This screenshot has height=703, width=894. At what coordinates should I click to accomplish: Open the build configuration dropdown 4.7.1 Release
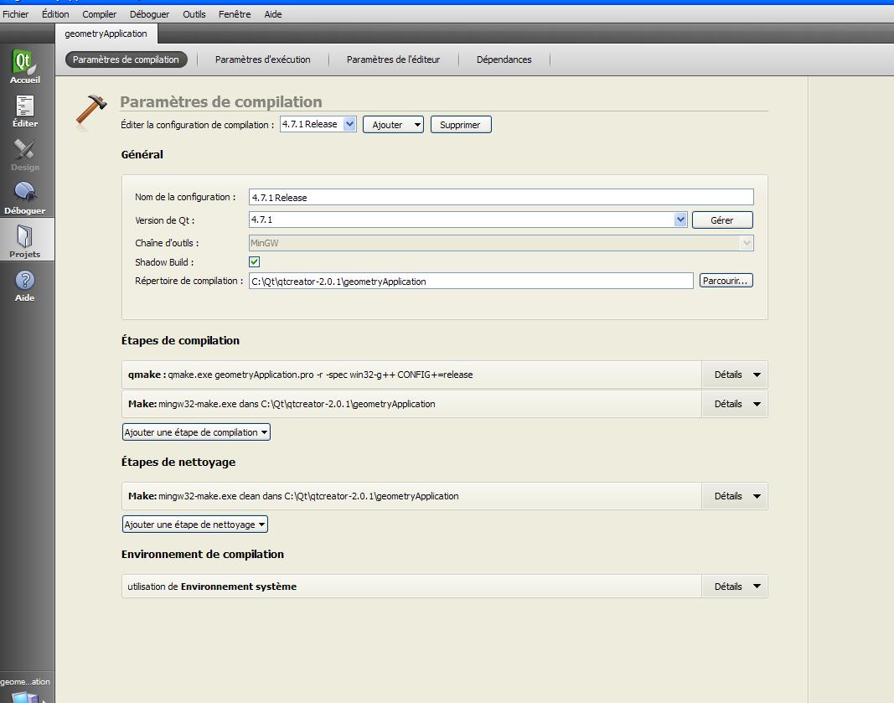(318, 124)
